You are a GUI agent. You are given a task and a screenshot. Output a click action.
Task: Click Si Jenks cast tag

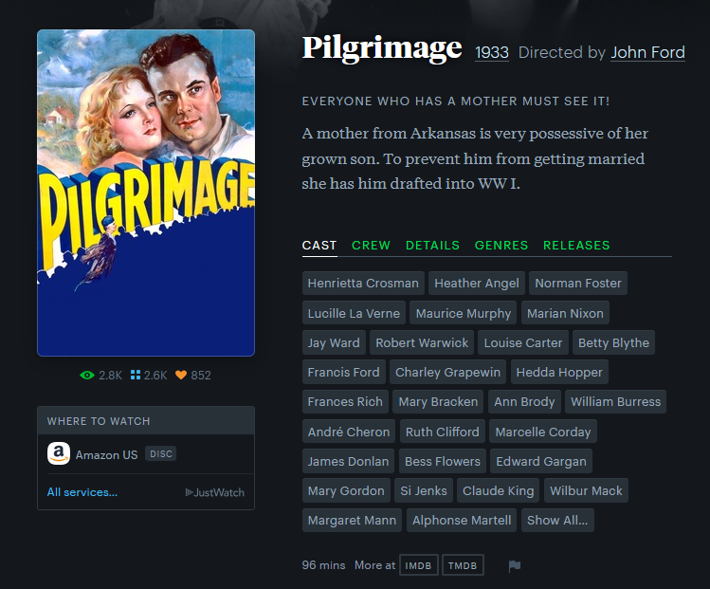424,490
